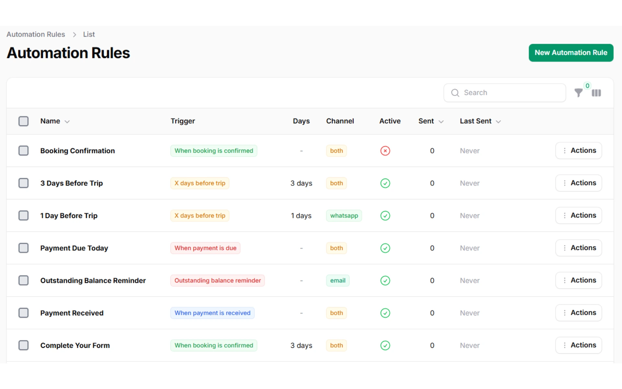Click the green active check for Payment Due Today
This screenshot has height=389, width=622.
click(385, 248)
